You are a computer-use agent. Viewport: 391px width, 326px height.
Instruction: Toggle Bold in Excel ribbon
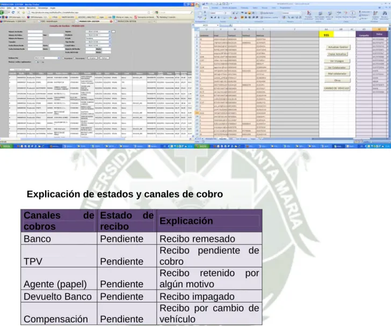(212, 18)
